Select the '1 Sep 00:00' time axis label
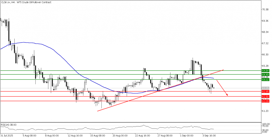This screenshot has height=138, width=272. pyautogui.click(x=187, y=136)
